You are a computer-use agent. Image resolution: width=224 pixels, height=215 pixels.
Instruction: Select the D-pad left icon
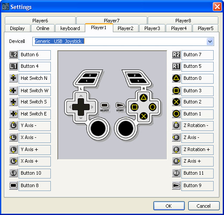pos(13,91)
